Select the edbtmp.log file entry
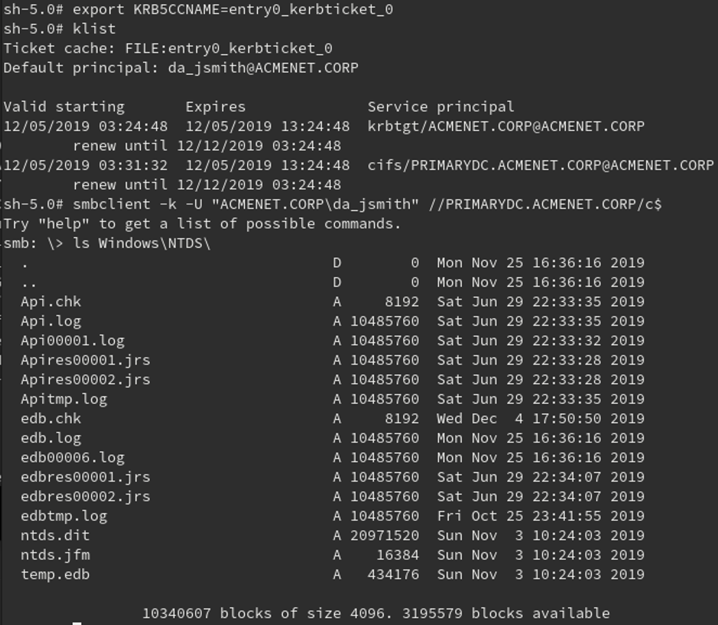Viewport: 718px width, 625px height. (64, 516)
